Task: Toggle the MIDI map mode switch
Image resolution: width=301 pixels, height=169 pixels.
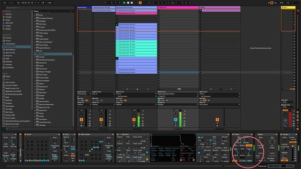Action: click(282, 3)
